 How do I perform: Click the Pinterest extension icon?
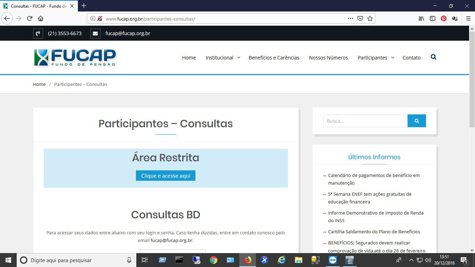point(444,18)
